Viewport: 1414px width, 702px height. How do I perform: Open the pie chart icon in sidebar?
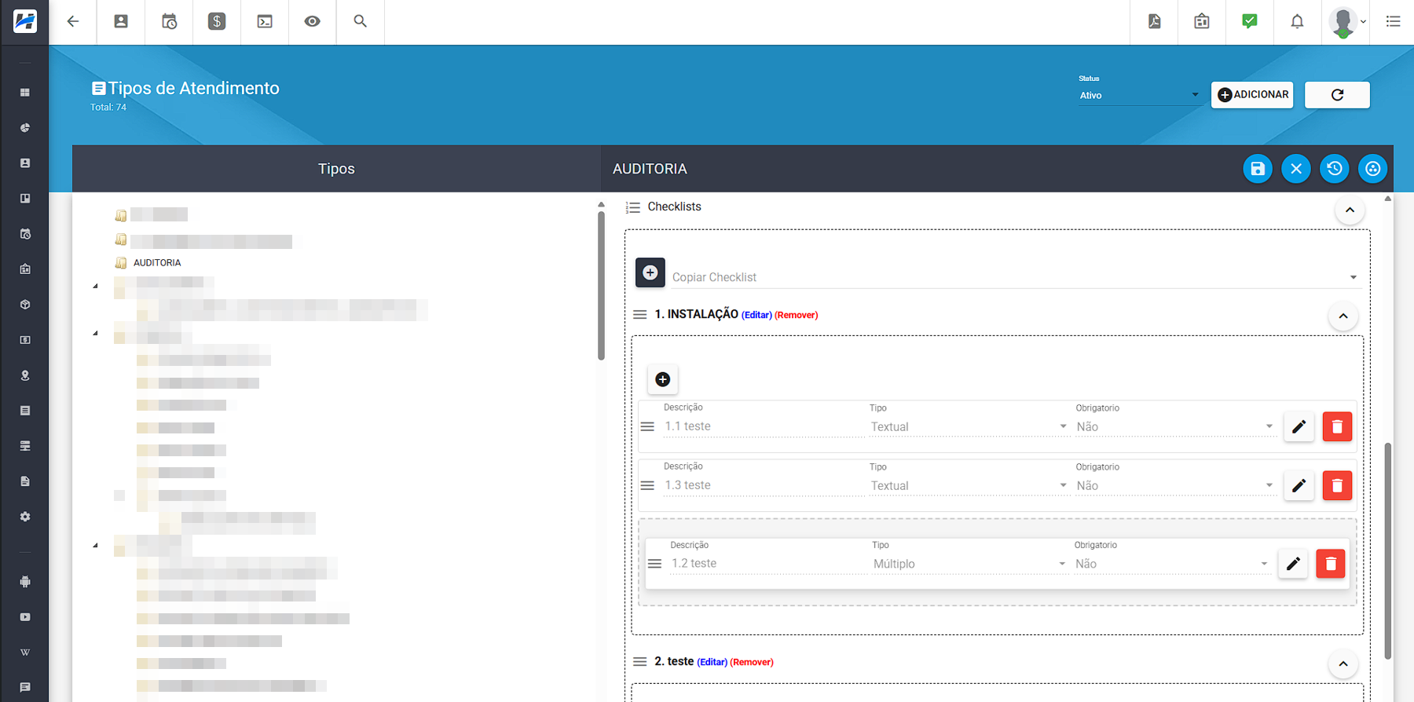(25, 128)
